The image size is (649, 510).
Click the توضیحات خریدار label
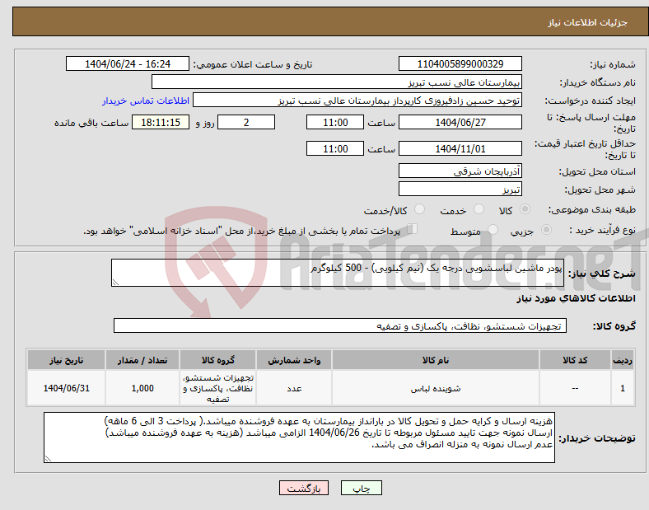coord(597,438)
